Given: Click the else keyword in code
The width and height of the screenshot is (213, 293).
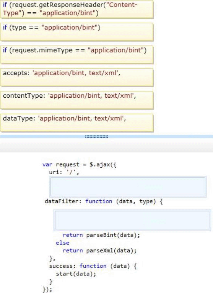Looking at the screenshot, I should (62, 243).
